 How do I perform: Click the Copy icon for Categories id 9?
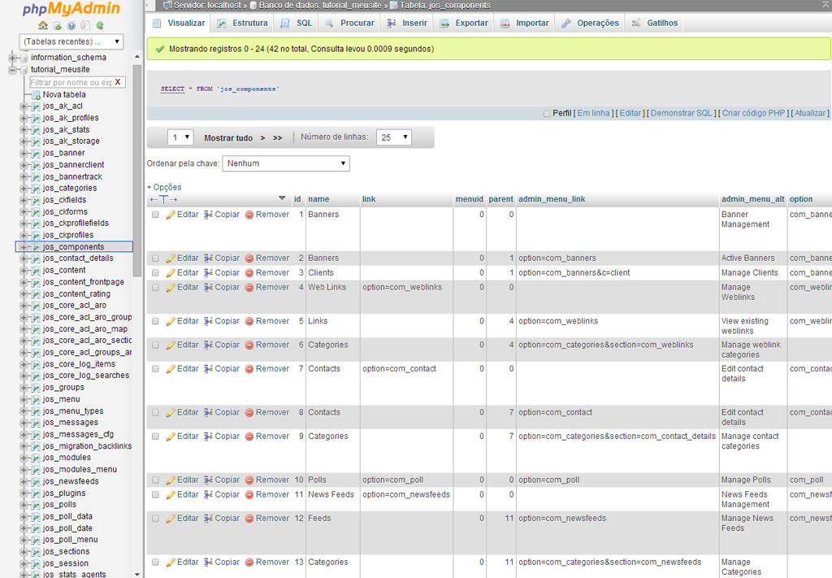[209, 437]
